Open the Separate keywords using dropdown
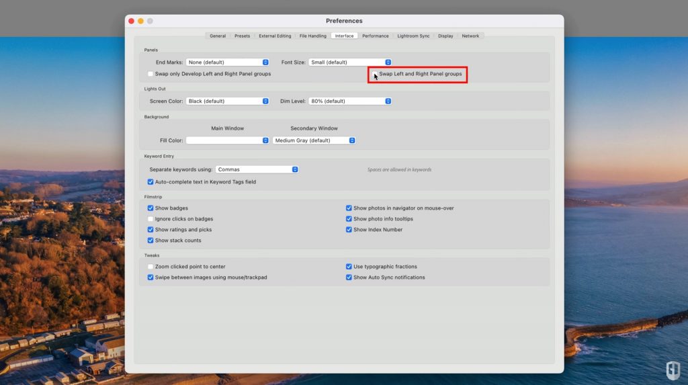688x385 pixels. coord(257,169)
